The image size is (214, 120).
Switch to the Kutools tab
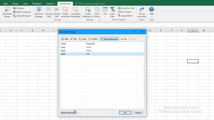[x=50, y=4]
